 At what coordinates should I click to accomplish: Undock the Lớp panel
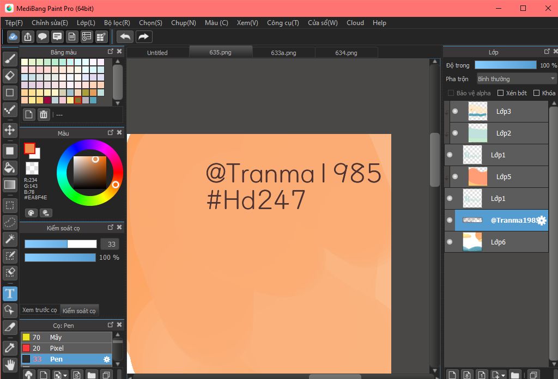click(x=547, y=52)
